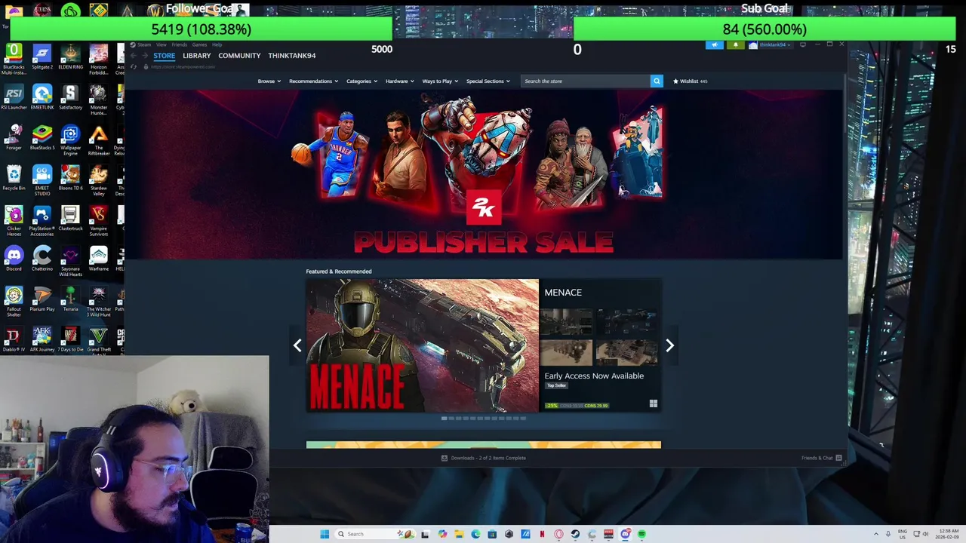Show next featured game arrow
966x543 pixels.
669,345
